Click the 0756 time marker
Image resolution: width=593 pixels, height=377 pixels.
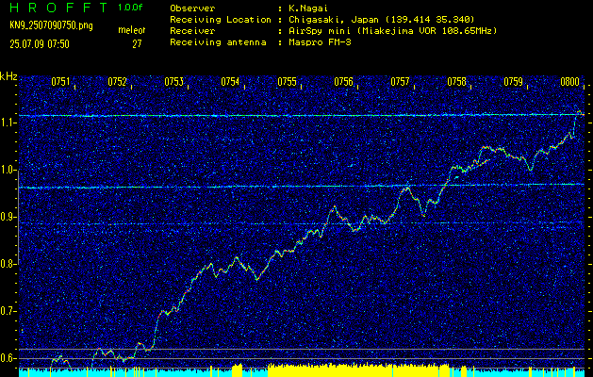[344, 82]
